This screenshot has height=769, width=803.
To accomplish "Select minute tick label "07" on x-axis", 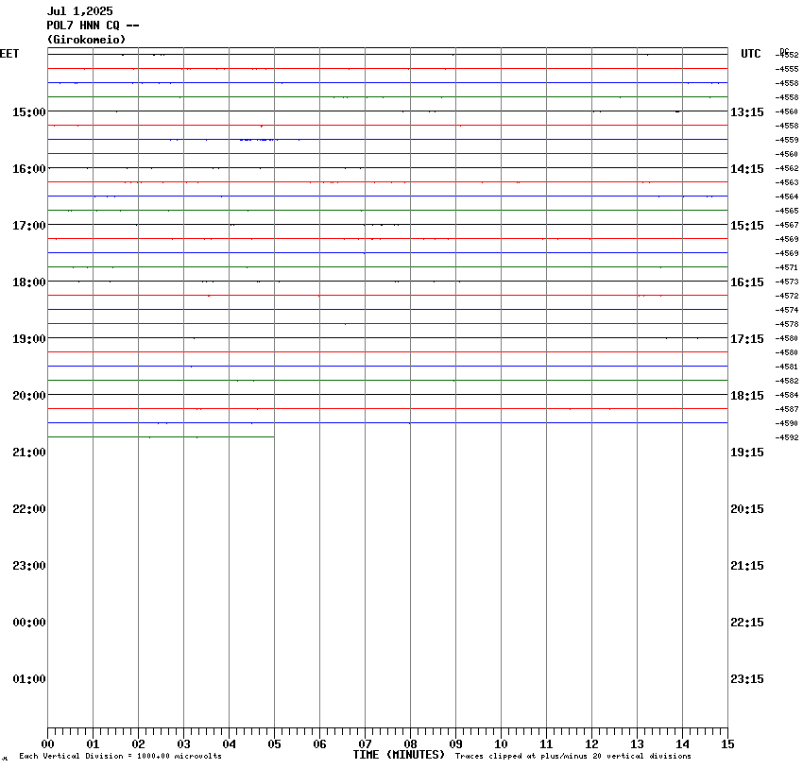I will point(366,744).
